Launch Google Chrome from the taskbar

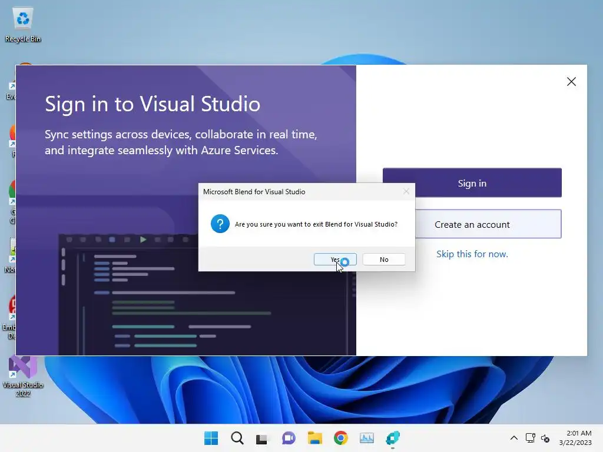[x=341, y=438]
